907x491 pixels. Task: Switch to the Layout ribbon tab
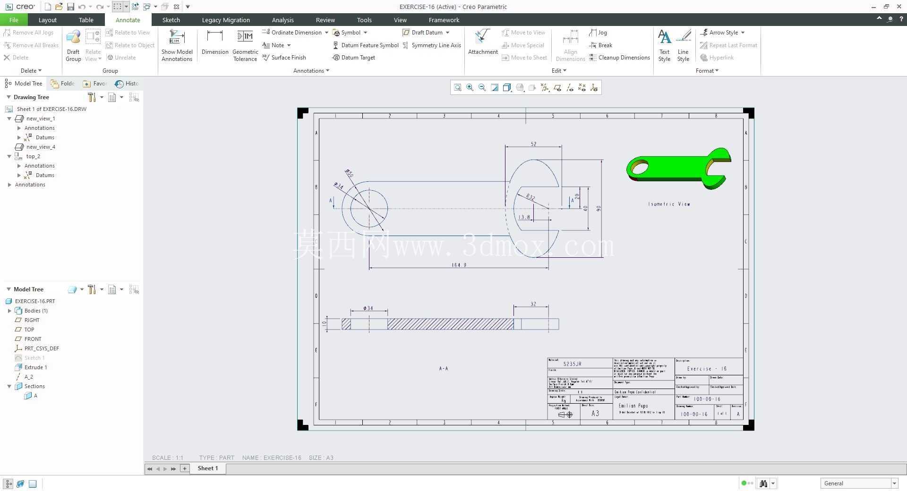point(47,20)
